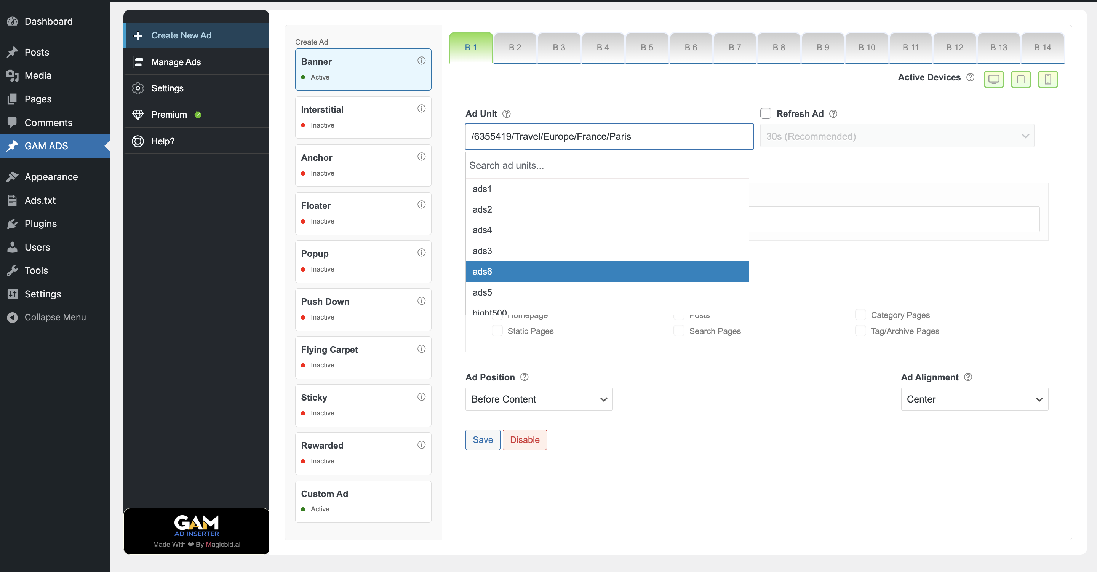Click the Ad Position help icon

click(x=524, y=377)
